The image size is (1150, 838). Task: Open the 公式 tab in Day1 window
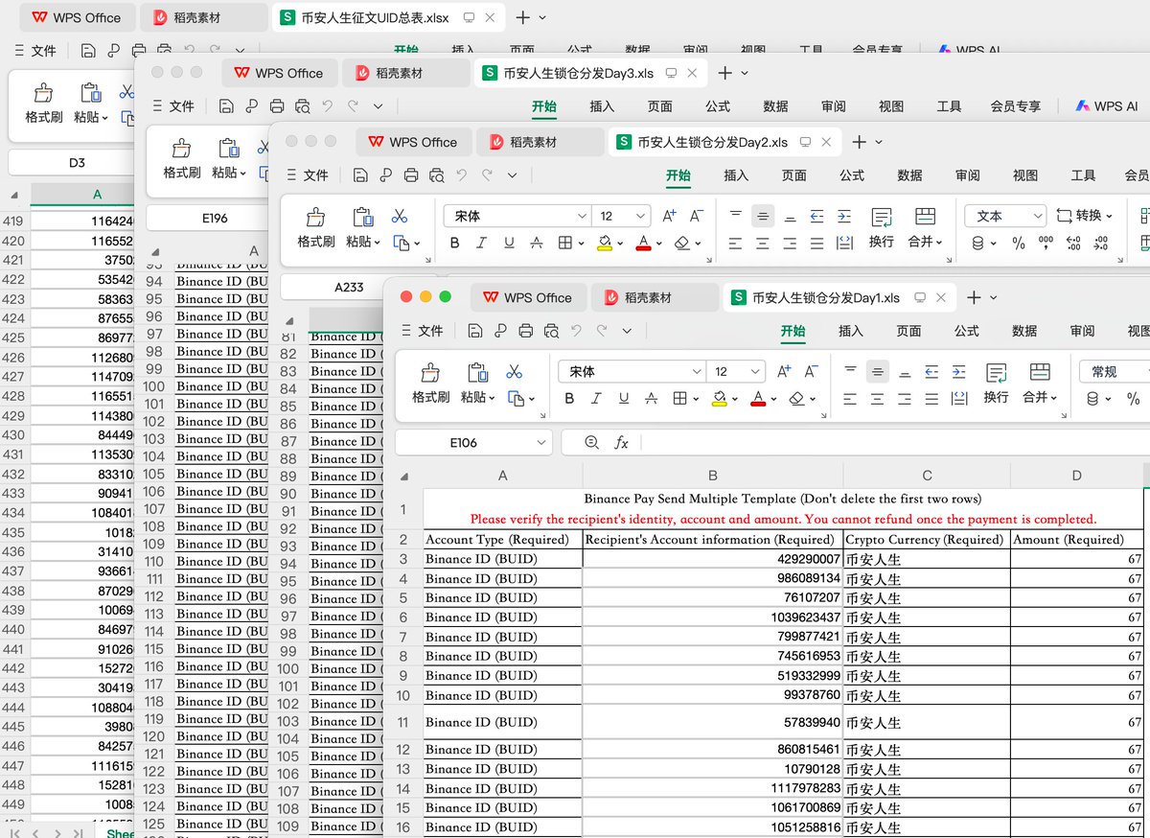(966, 331)
